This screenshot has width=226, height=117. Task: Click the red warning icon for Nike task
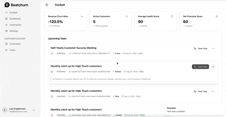52,97
